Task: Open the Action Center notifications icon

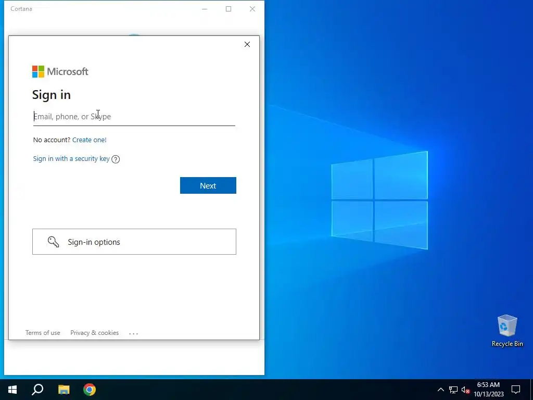Action: click(516, 390)
